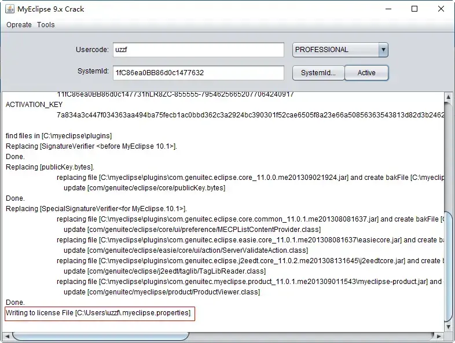The width and height of the screenshot is (455, 343).
Task: Open the PROFESSIONAL combo box
Action: tap(340, 50)
